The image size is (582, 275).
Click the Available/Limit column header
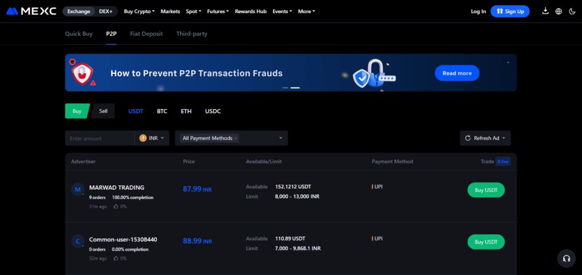(x=264, y=161)
